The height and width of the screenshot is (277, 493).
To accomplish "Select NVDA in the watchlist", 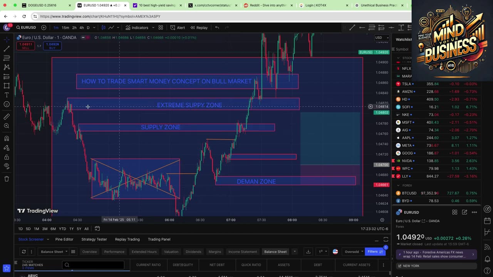I will [x=436, y=161].
